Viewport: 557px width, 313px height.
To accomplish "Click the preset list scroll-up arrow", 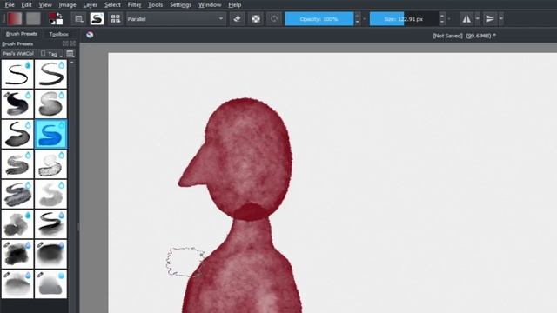I will (x=72, y=63).
